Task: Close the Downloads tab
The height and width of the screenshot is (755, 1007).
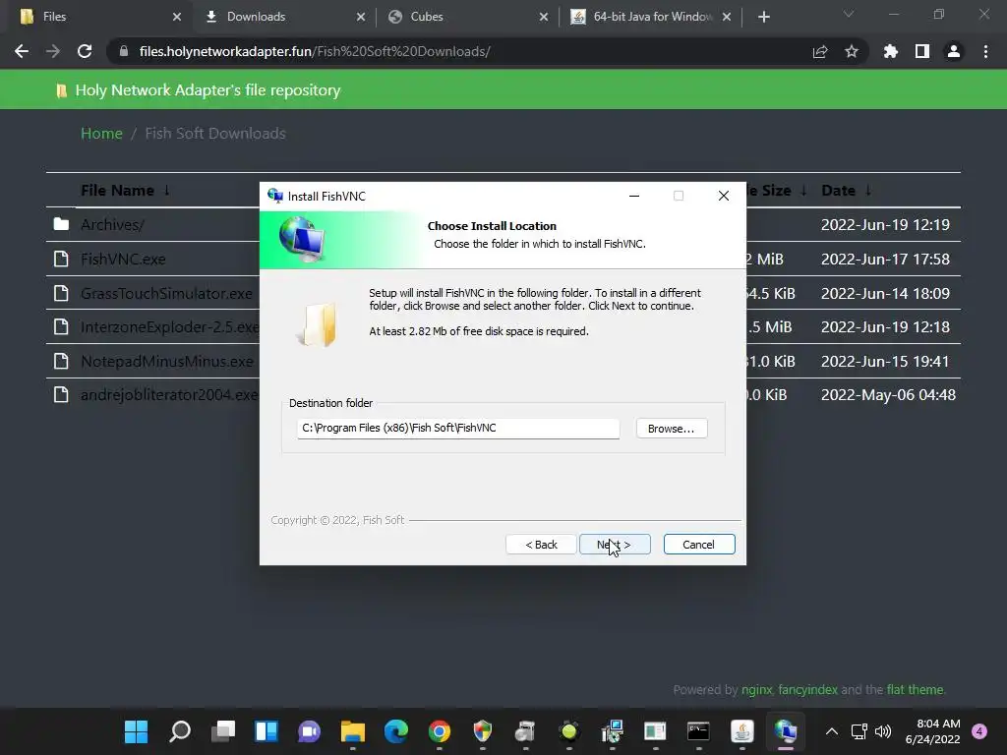Action: (x=361, y=17)
